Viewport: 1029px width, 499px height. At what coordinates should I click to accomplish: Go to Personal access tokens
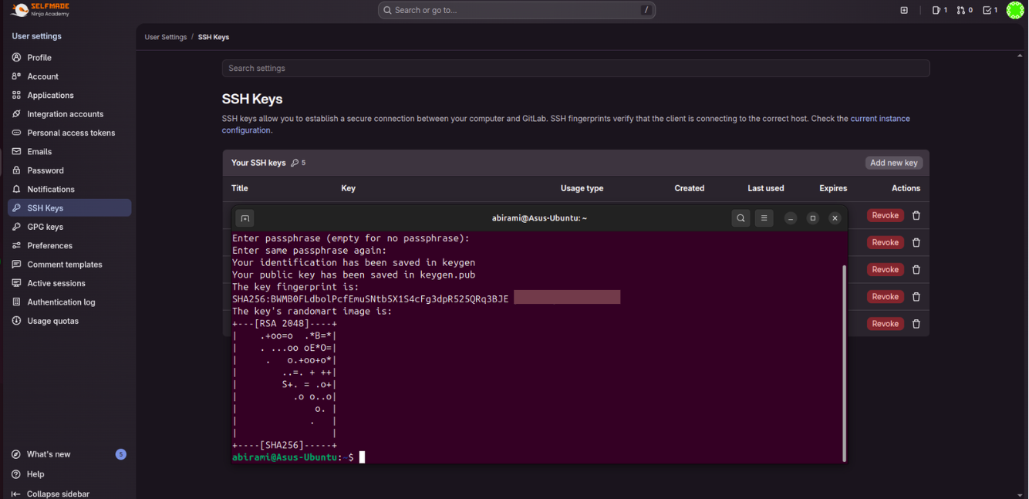pos(71,133)
